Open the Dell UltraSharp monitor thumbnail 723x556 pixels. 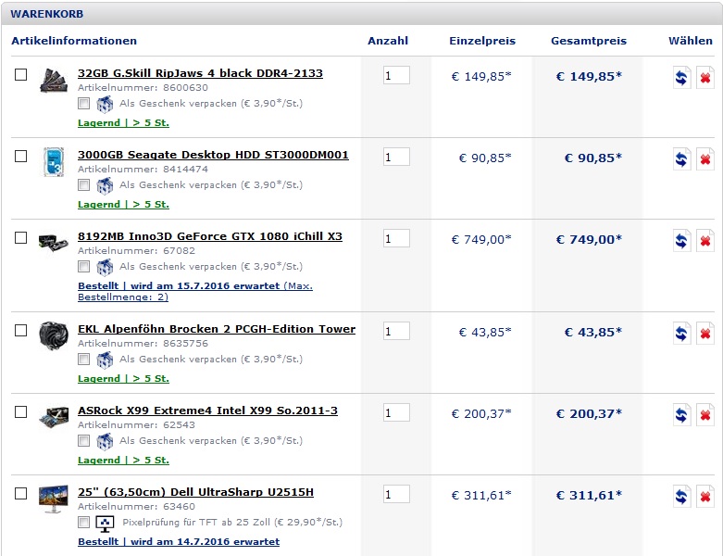(53, 499)
